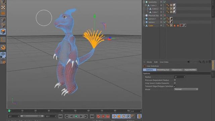This screenshot has height=121, width=215.
Task: Toggle Sphere.1 green enable checkmark
Action: pyautogui.click(x=165, y=19)
